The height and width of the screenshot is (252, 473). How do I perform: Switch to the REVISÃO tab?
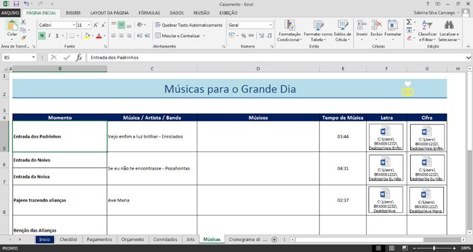click(x=201, y=13)
